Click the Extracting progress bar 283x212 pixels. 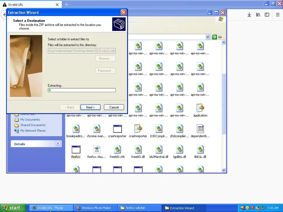pos(82,90)
